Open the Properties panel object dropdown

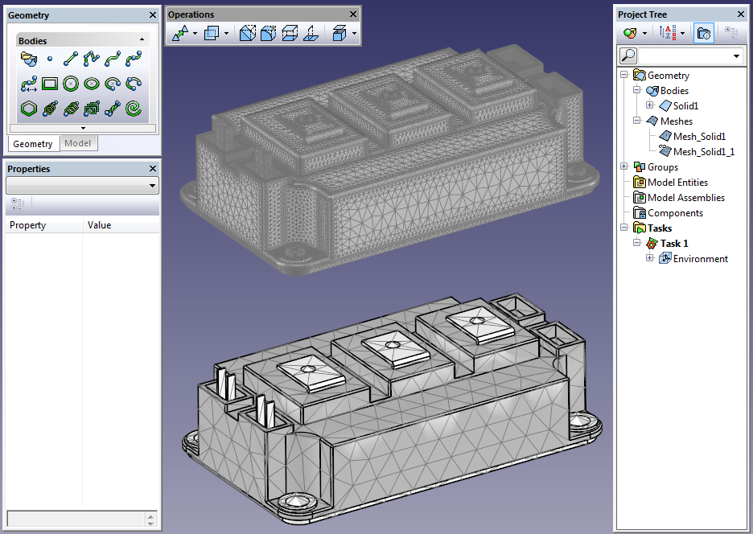pyautogui.click(x=153, y=187)
